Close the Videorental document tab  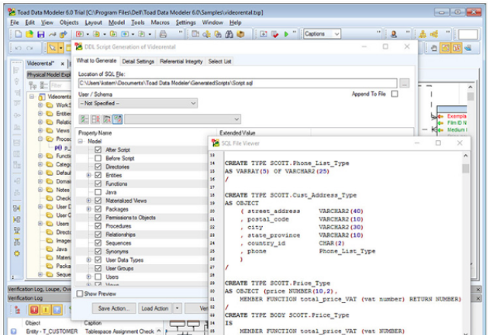click(62, 63)
